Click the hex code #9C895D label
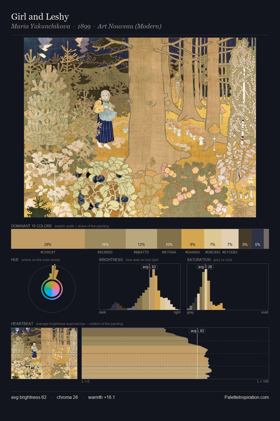Viewport: 280px width, 421px height. pyautogui.click(x=105, y=252)
